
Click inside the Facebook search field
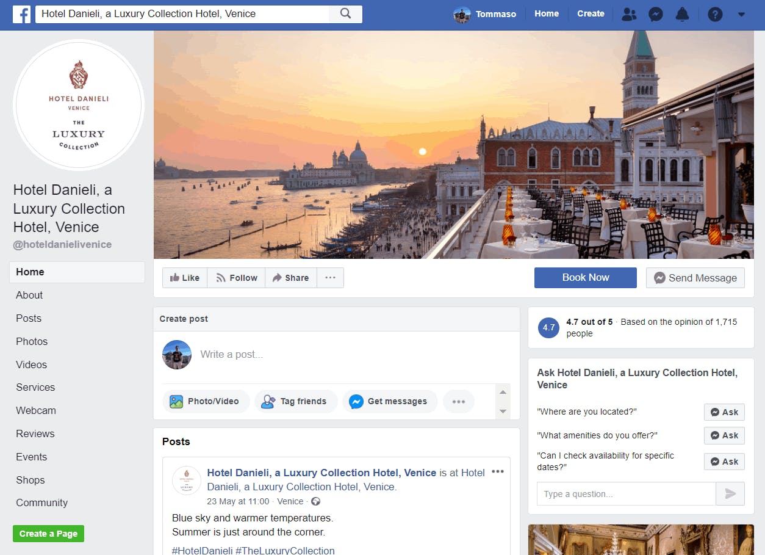point(182,13)
